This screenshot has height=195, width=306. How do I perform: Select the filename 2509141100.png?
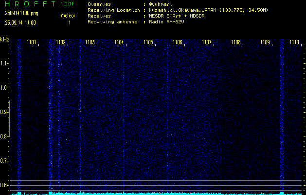click(22, 13)
